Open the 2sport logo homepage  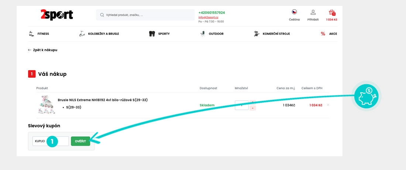click(57, 15)
